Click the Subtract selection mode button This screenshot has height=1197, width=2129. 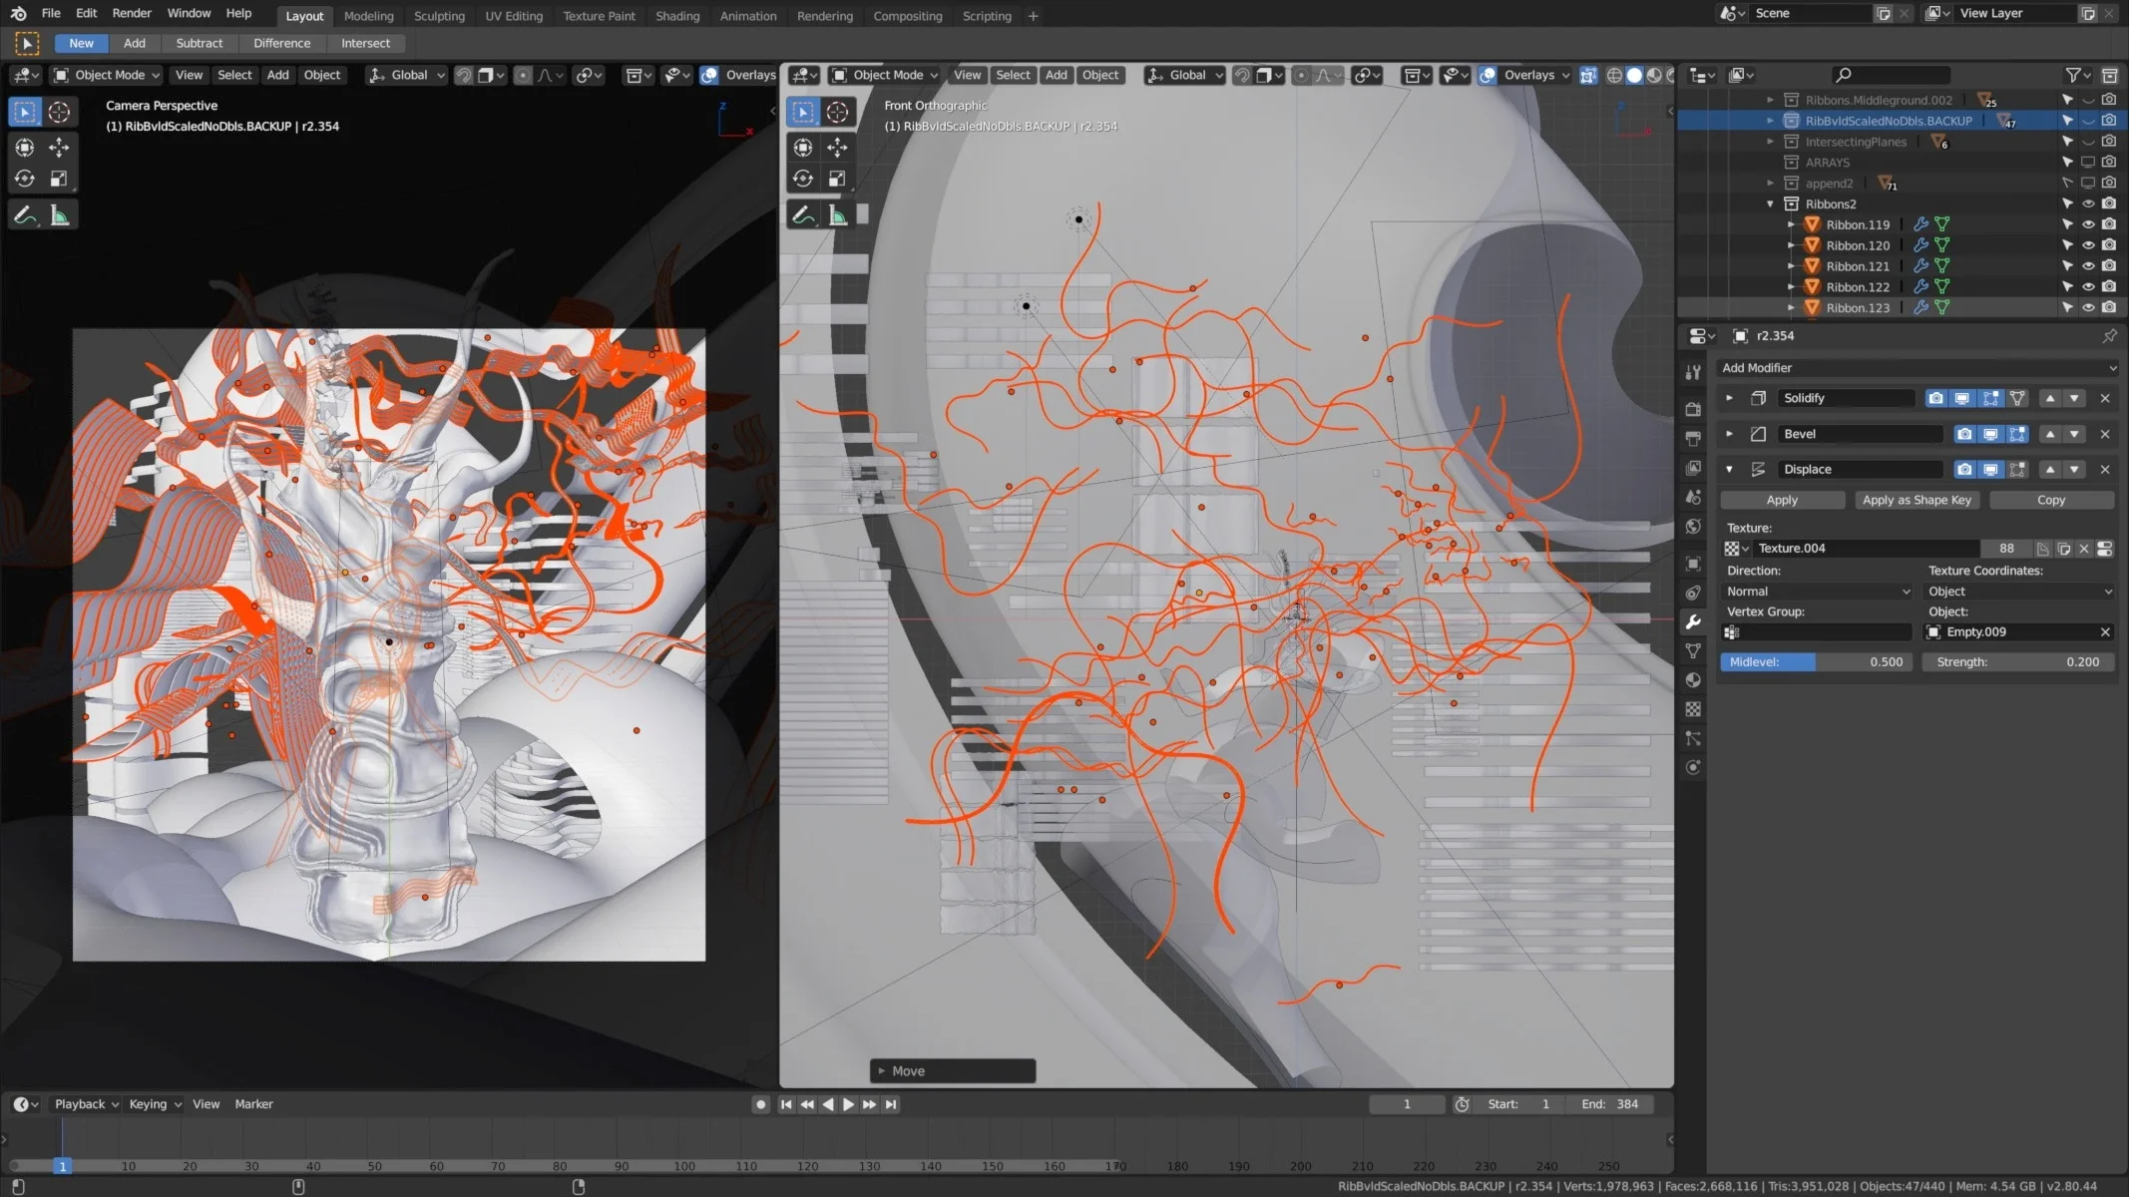point(200,43)
